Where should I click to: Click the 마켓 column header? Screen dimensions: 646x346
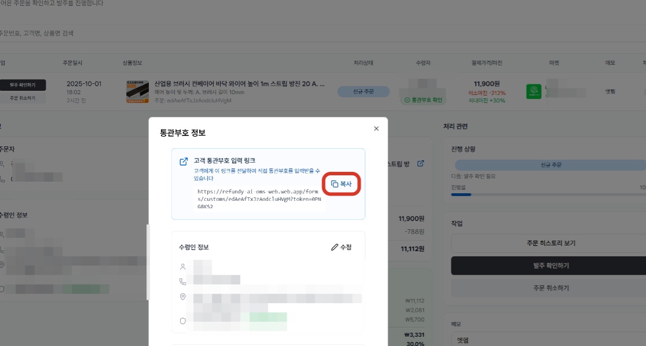[554, 62]
